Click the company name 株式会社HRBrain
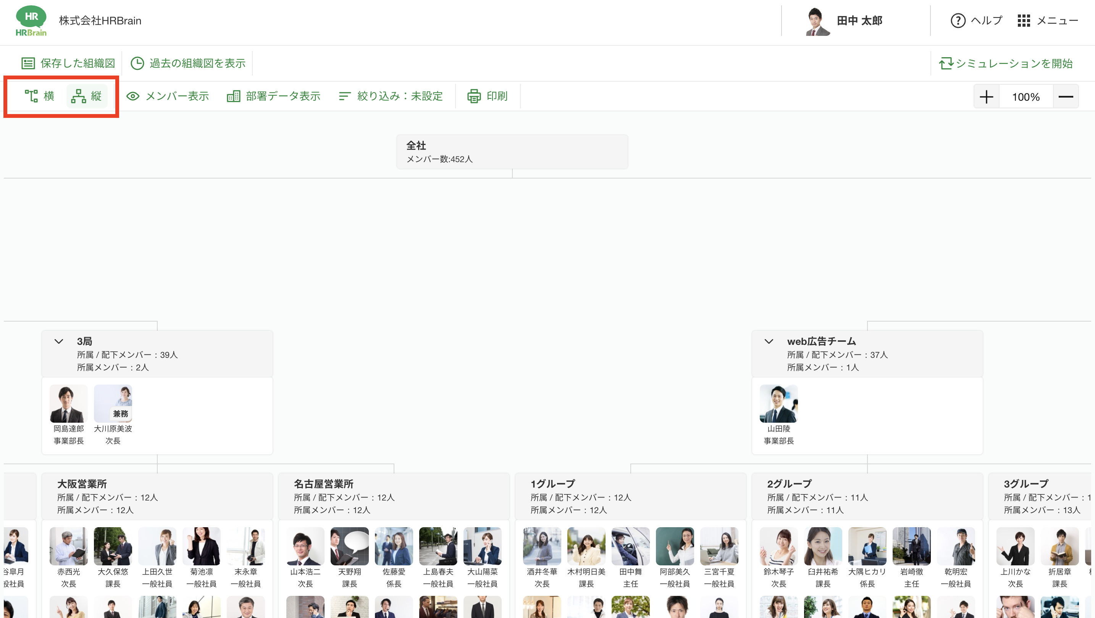The width and height of the screenshot is (1095, 618). click(100, 20)
